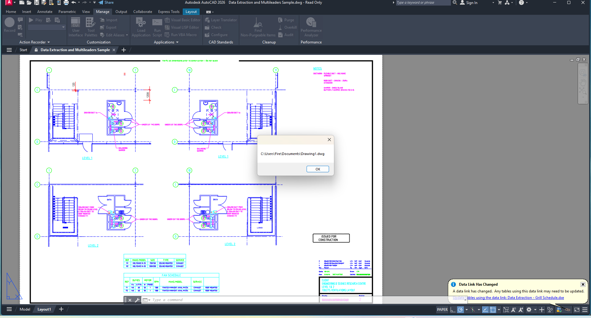Open the Visual LISP Editor
The width and height of the screenshot is (591, 318).
tap(182, 27)
